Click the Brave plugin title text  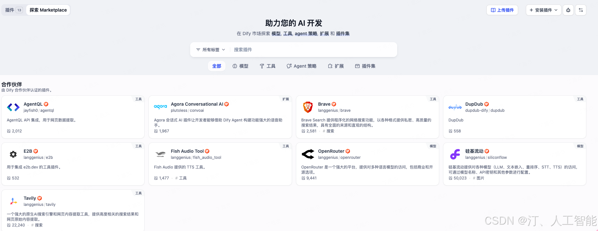[324, 104]
